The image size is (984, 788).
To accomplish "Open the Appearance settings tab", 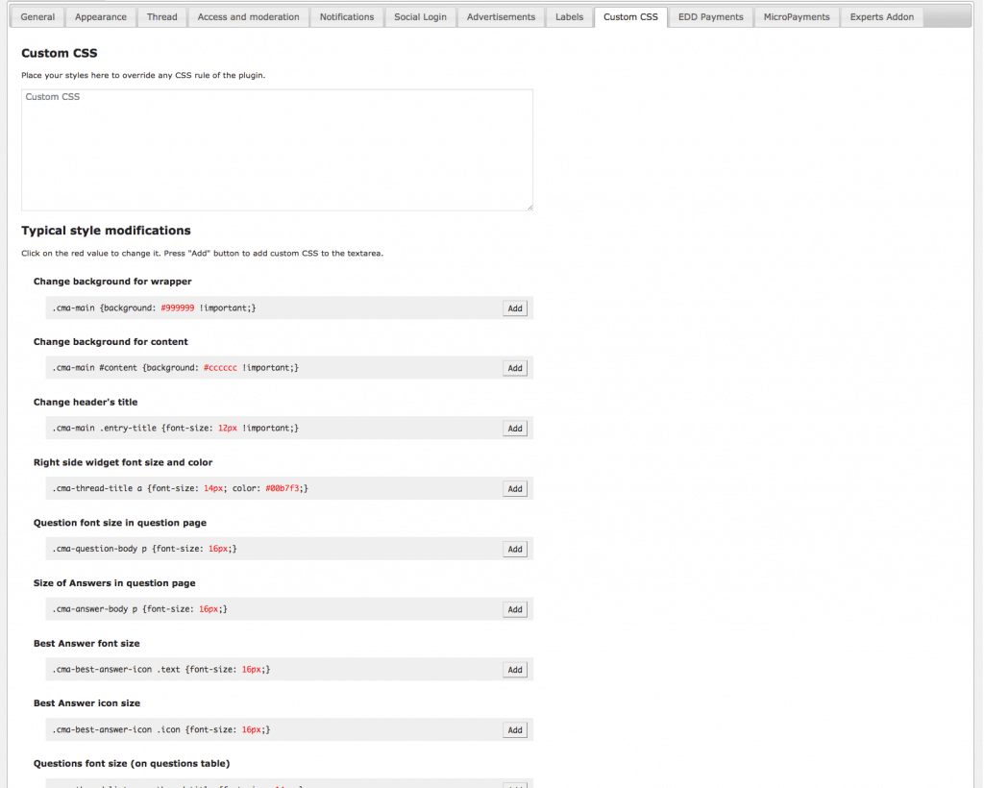I will 100,16.
